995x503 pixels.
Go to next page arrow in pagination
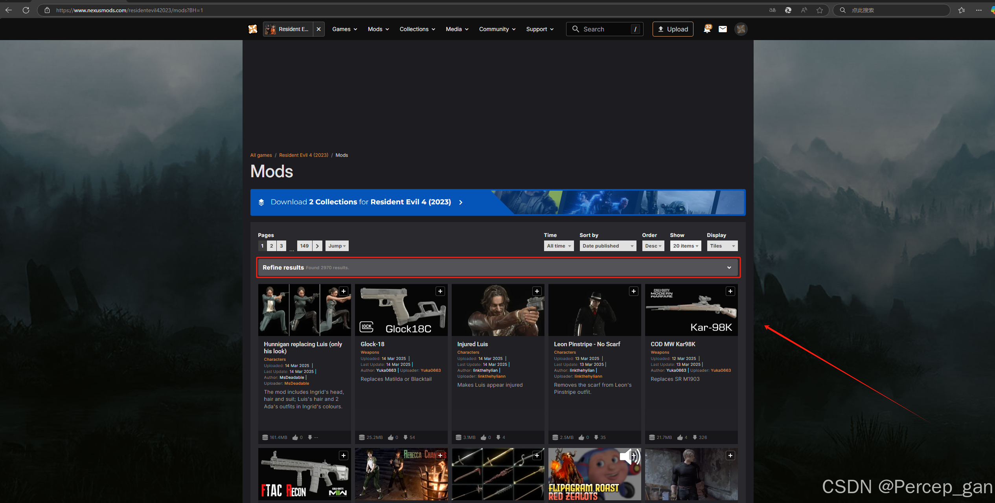[317, 246]
